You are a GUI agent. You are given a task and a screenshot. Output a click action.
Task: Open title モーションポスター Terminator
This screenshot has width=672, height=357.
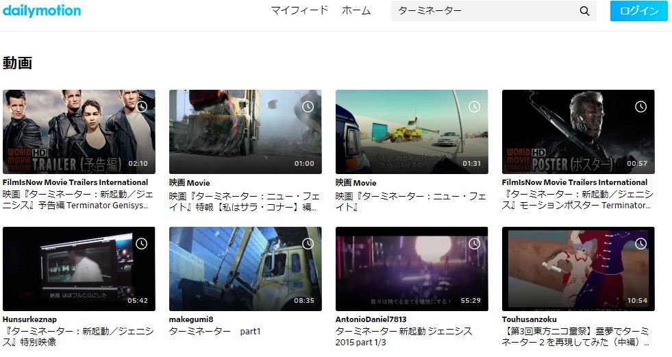(x=577, y=199)
